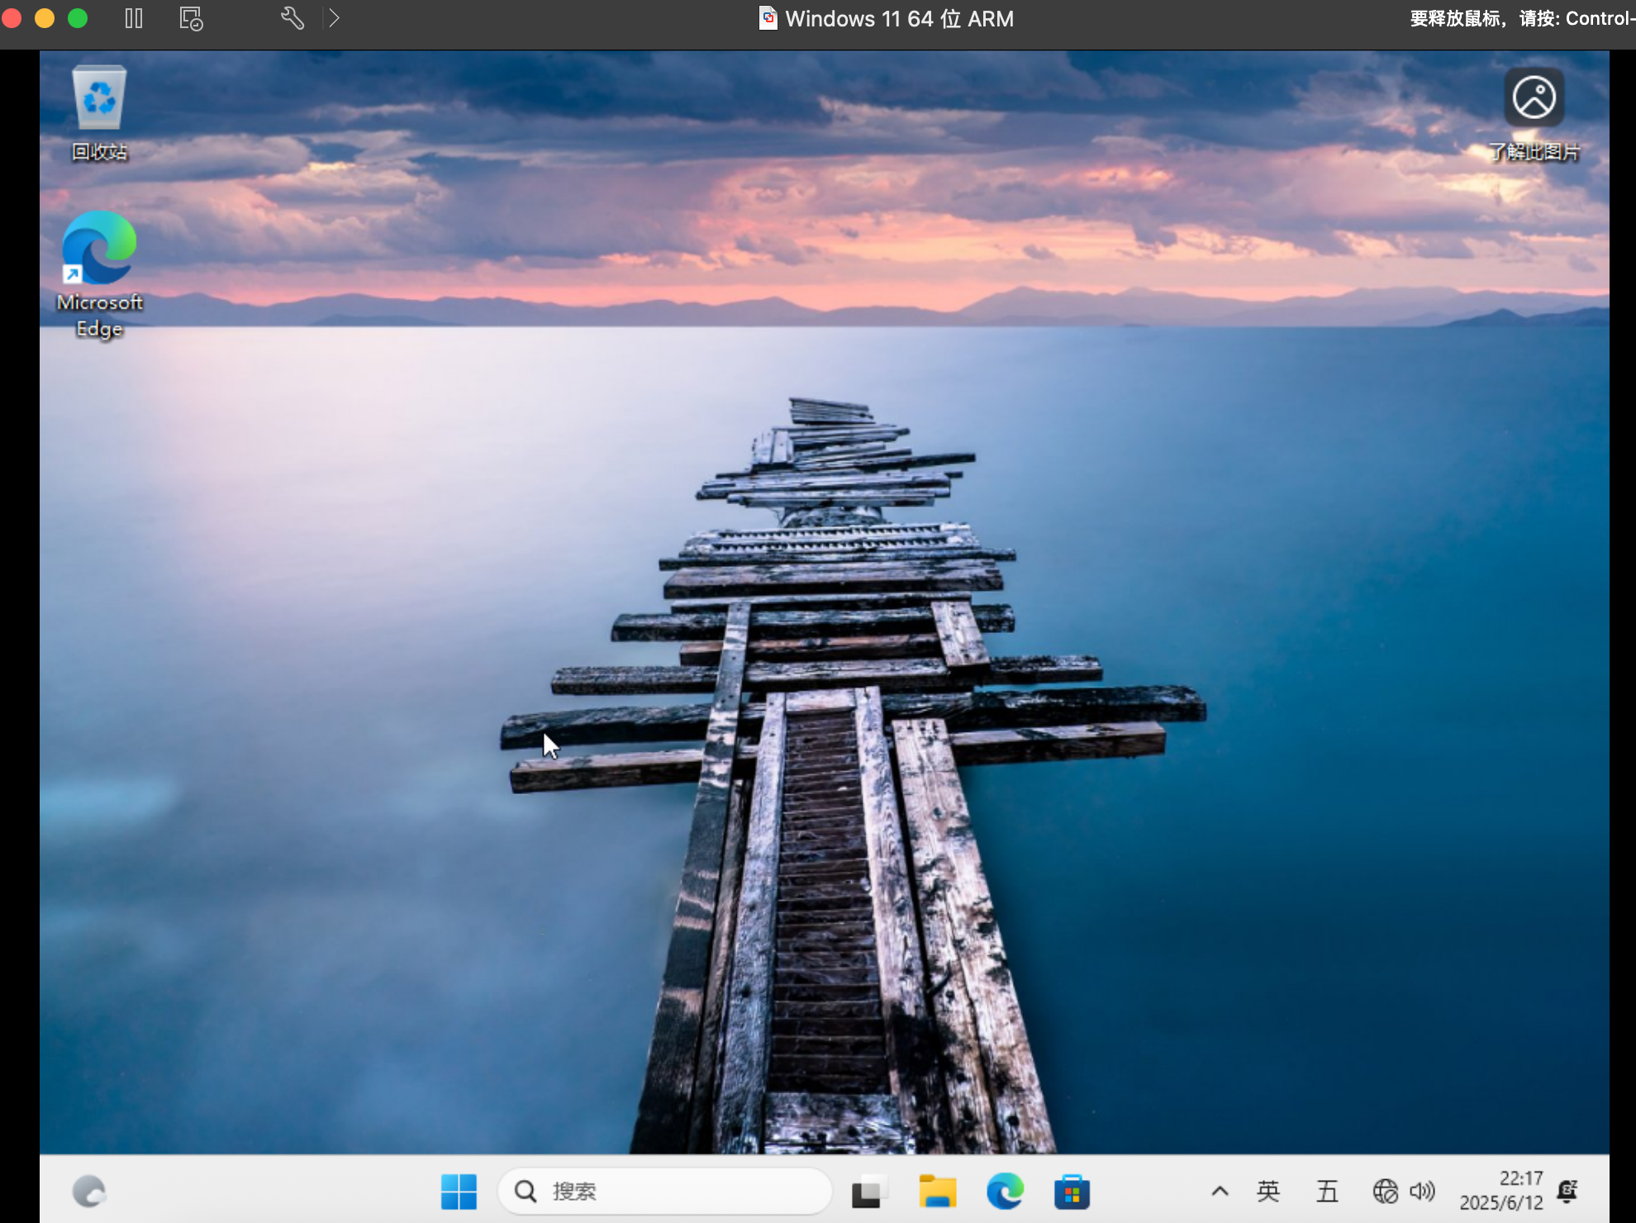
Task: Open the Windows Start menu
Action: click(x=459, y=1191)
